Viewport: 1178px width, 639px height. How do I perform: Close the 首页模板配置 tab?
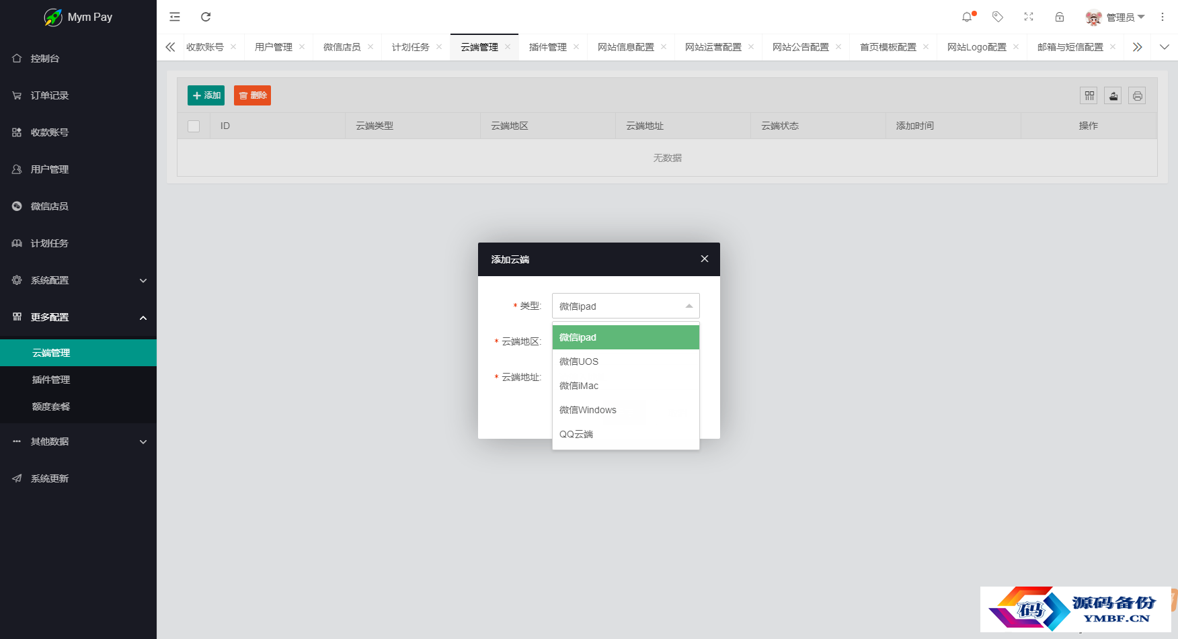[926, 47]
